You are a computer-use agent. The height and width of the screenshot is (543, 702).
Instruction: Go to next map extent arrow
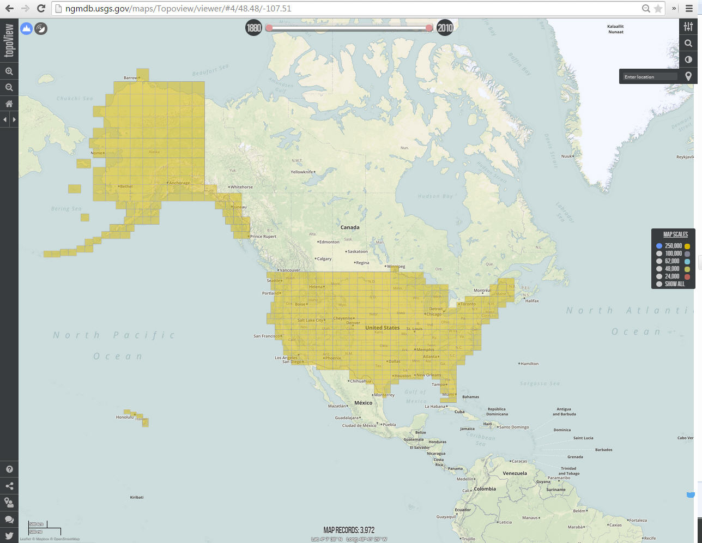[14, 119]
